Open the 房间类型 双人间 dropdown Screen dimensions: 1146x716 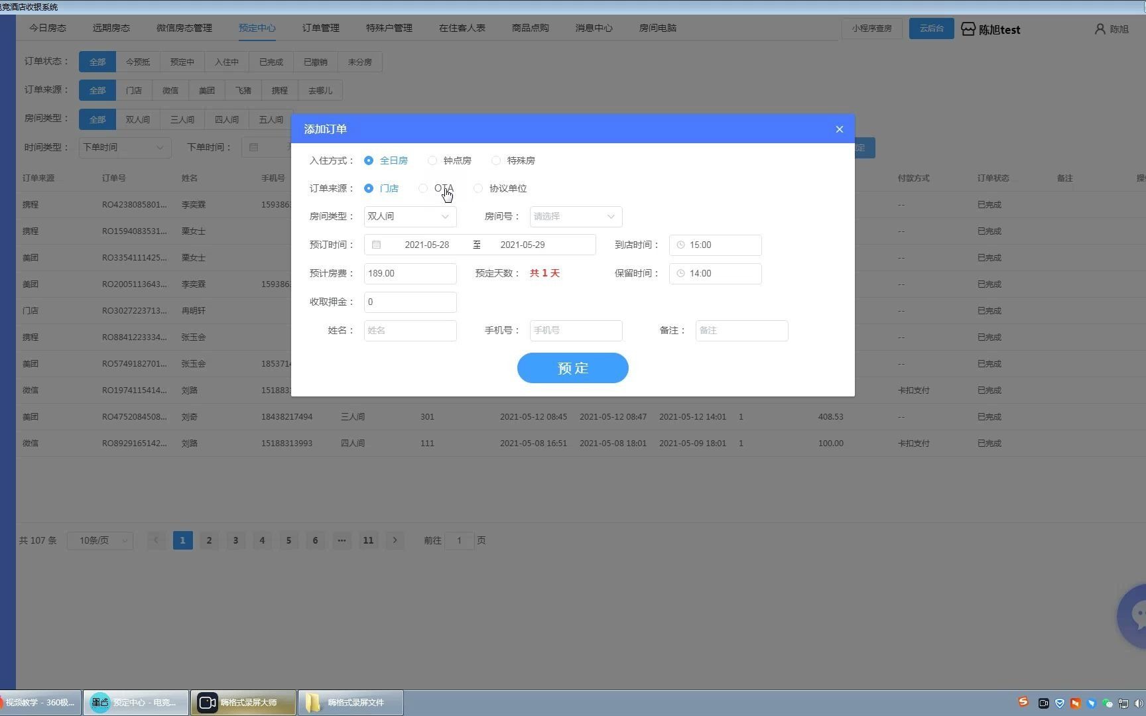(x=410, y=216)
